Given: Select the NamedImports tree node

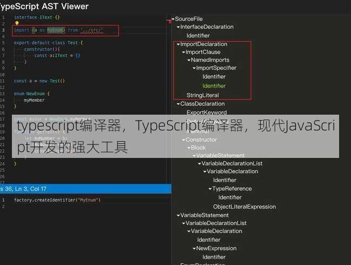Looking at the screenshot, I should (x=210, y=60).
